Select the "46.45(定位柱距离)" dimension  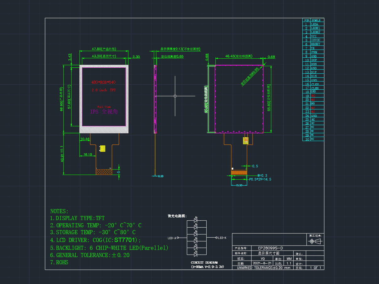tap(239, 56)
